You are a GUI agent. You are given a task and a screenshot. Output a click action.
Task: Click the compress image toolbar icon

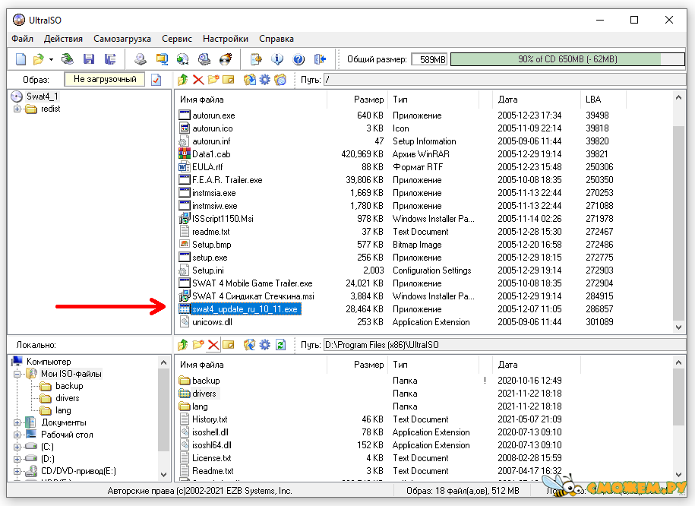pos(162,59)
